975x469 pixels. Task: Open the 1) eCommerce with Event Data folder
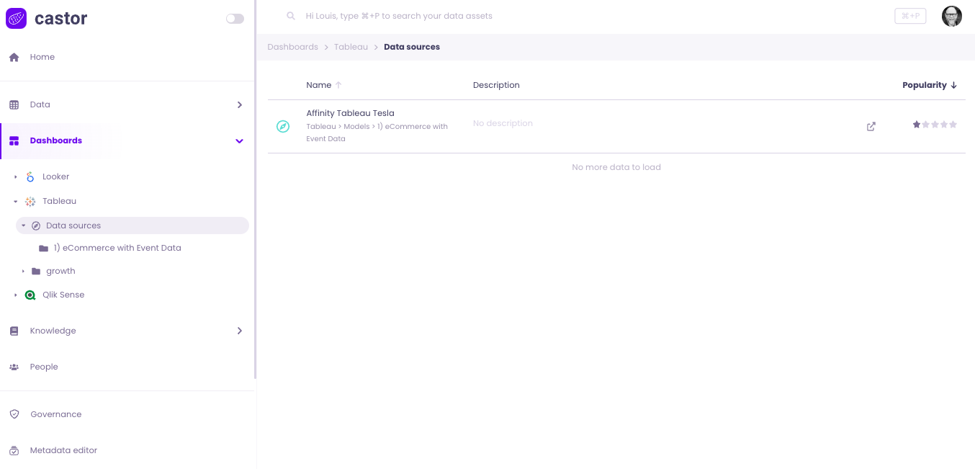click(117, 248)
